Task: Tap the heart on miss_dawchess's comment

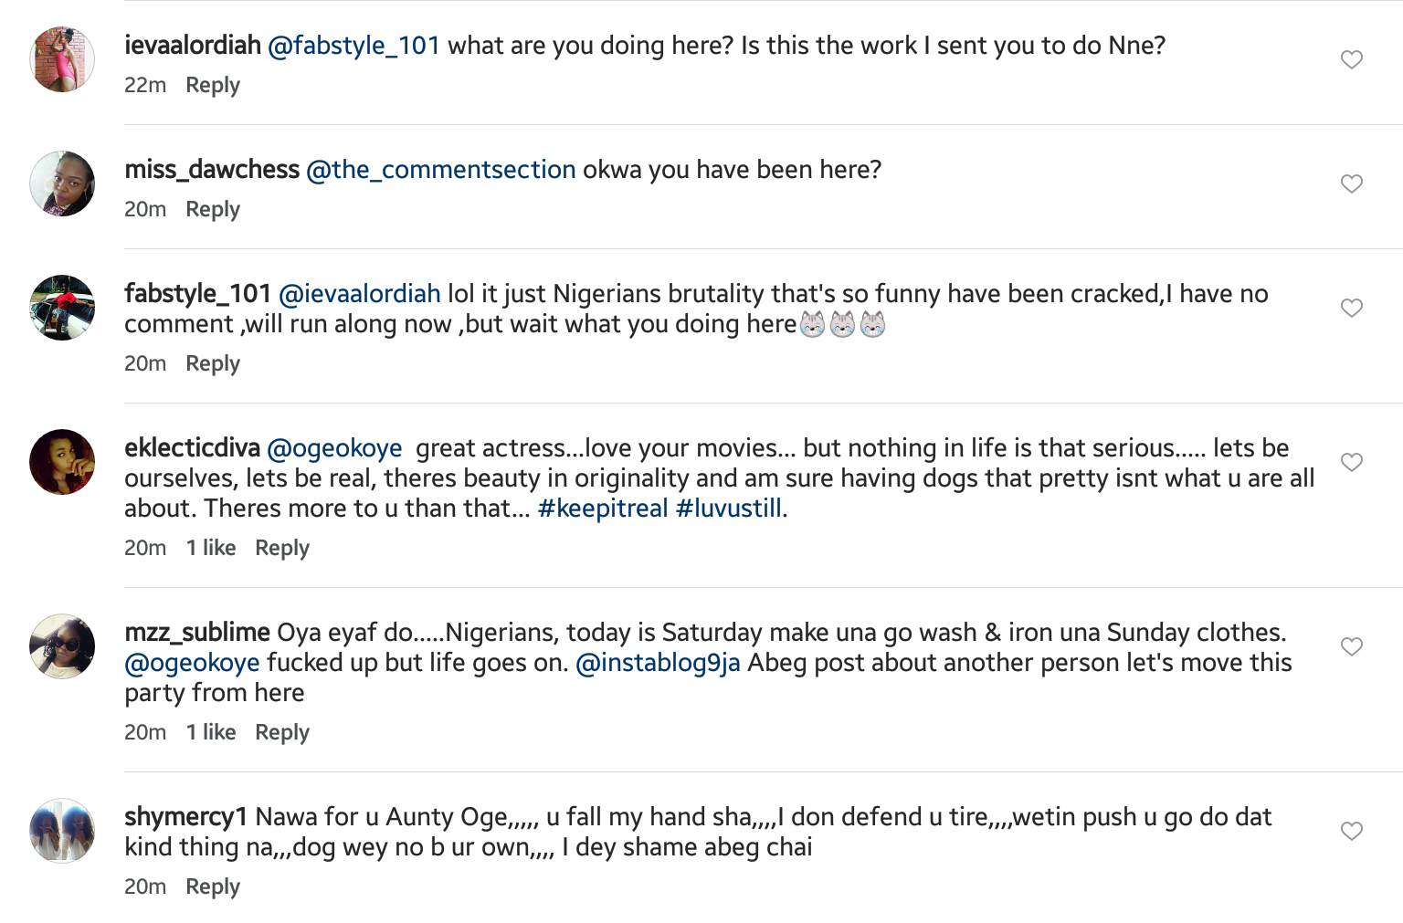Action: coord(1352,184)
